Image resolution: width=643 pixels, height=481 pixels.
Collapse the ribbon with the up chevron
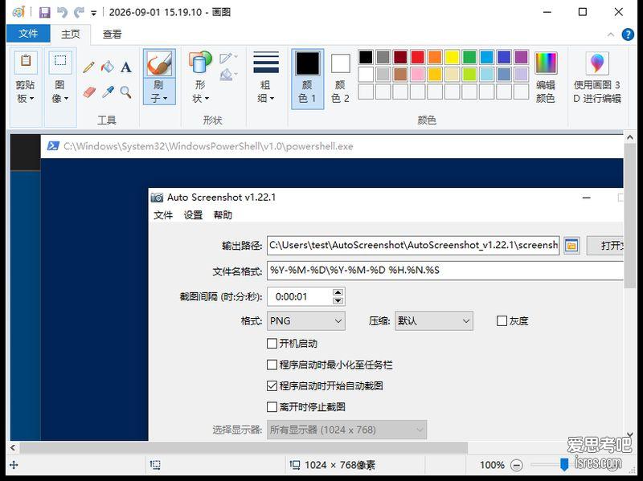pos(611,35)
